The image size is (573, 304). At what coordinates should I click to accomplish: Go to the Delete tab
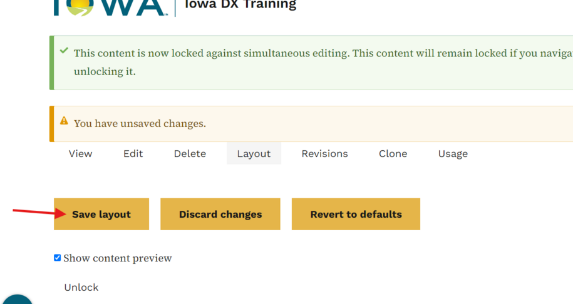click(x=190, y=154)
